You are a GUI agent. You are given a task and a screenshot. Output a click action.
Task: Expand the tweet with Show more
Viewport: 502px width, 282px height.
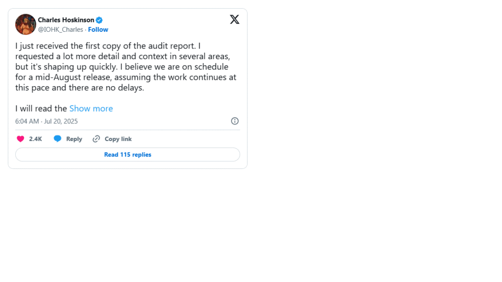tap(91, 109)
